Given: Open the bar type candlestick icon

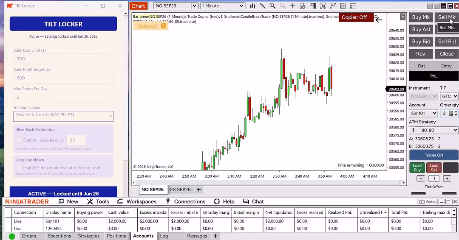Looking at the screenshot, I should [252, 6].
